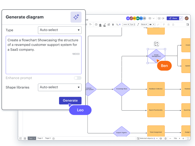Image resolution: width=195 pixels, height=146 pixels.
Task: Enter fullscreen with the expand icon
Action: point(188,138)
